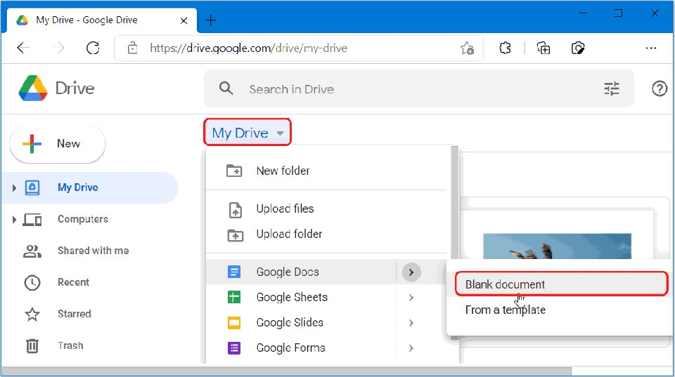Open the Help question mark icon
The image size is (675, 377).
(x=659, y=88)
